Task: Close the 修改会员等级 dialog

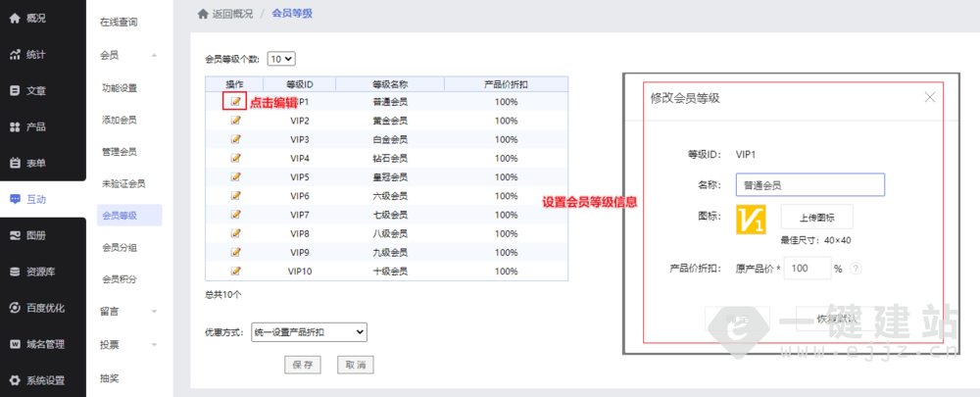Action: click(x=930, y=97)
